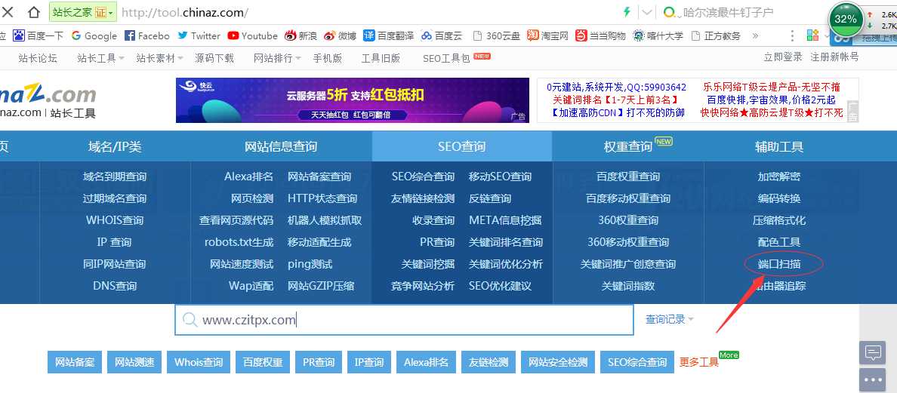Open the 端口扫描 tool entry
The height and width of the screenshot is (393, 897).
point(779,263)
